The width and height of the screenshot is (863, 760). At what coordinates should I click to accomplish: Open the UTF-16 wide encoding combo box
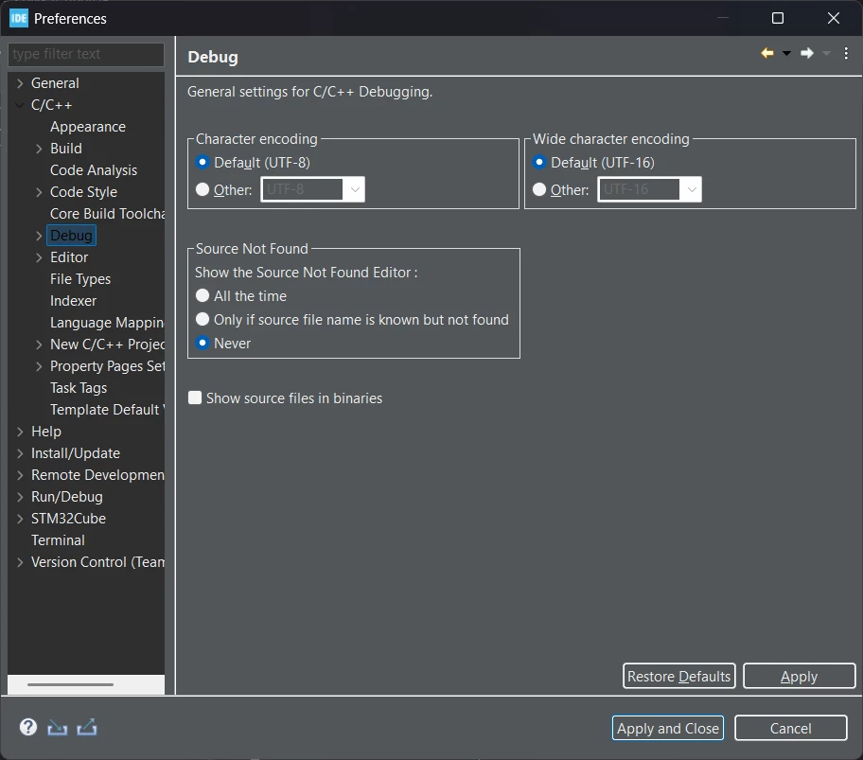pos(649,189)
